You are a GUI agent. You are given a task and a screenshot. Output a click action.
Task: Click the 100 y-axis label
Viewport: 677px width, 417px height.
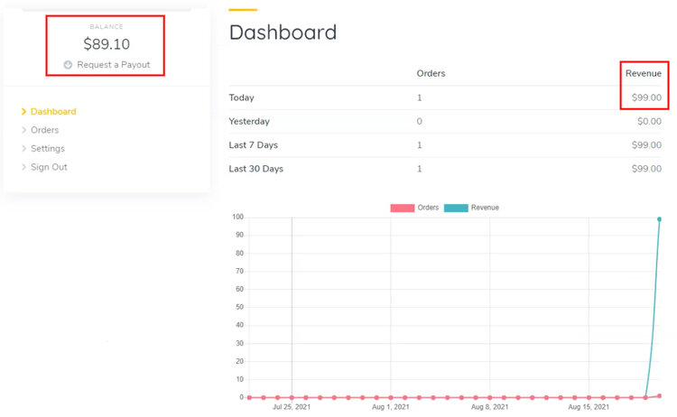238,217
